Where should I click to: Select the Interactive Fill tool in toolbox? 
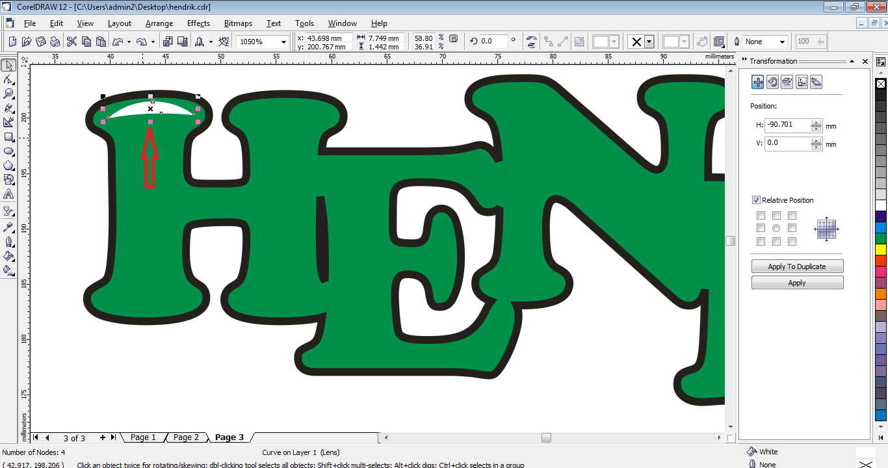pyautogui.click(x=8, y=270)
